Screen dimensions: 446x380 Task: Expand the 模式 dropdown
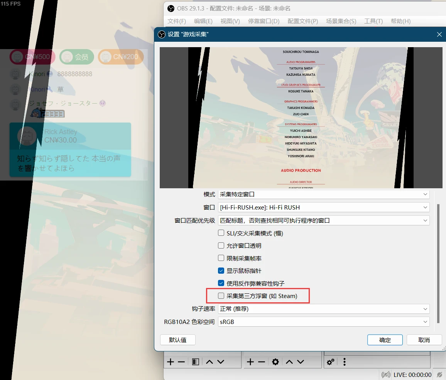click(324, 194)
